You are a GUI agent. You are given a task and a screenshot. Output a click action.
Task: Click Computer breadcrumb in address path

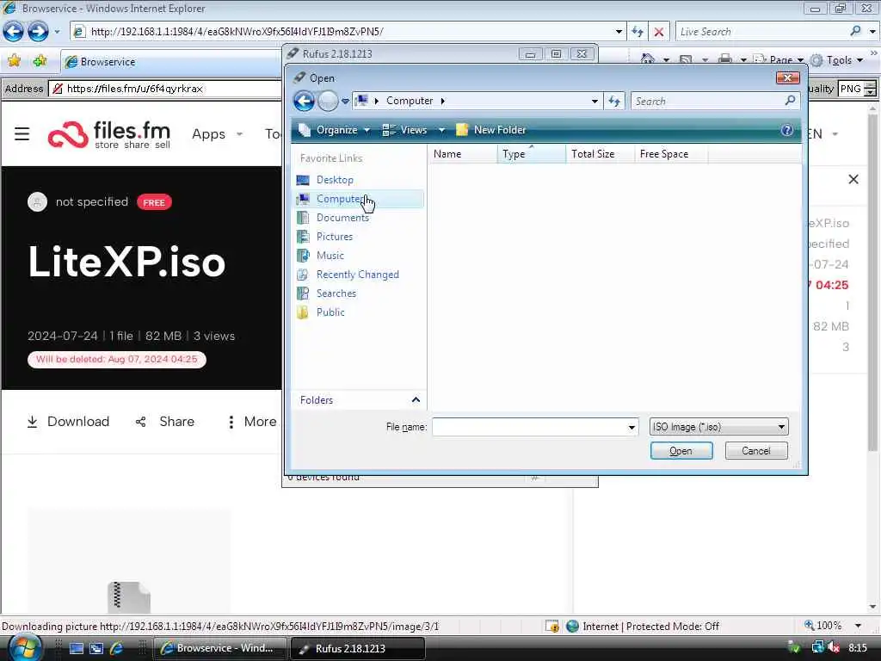click(x=409, y=102)
